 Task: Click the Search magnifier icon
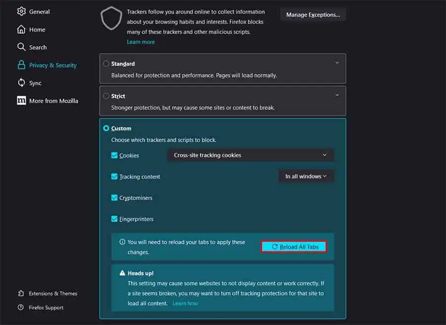click(21, 47)
